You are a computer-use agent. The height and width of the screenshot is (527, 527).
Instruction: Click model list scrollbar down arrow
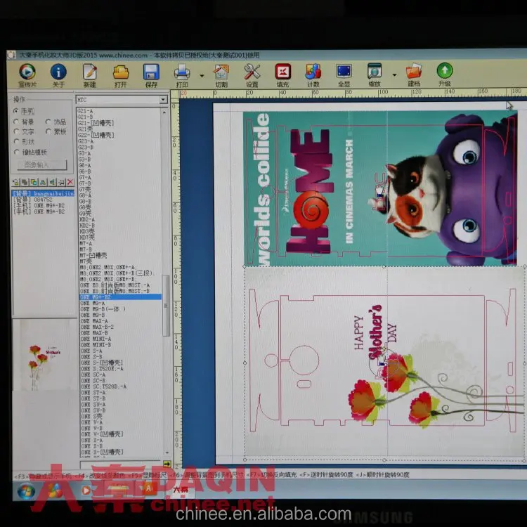(167, 453)
